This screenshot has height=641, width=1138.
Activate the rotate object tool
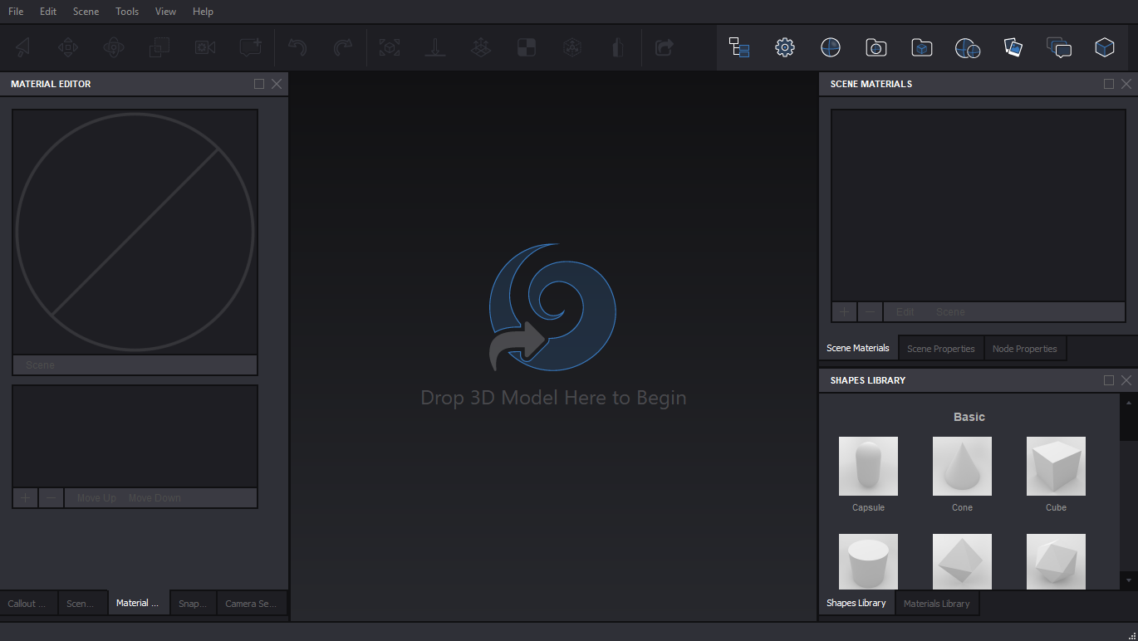[x=114, y=47]
